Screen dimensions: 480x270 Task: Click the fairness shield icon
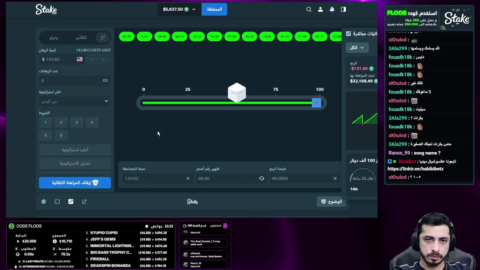pos(324,202)
